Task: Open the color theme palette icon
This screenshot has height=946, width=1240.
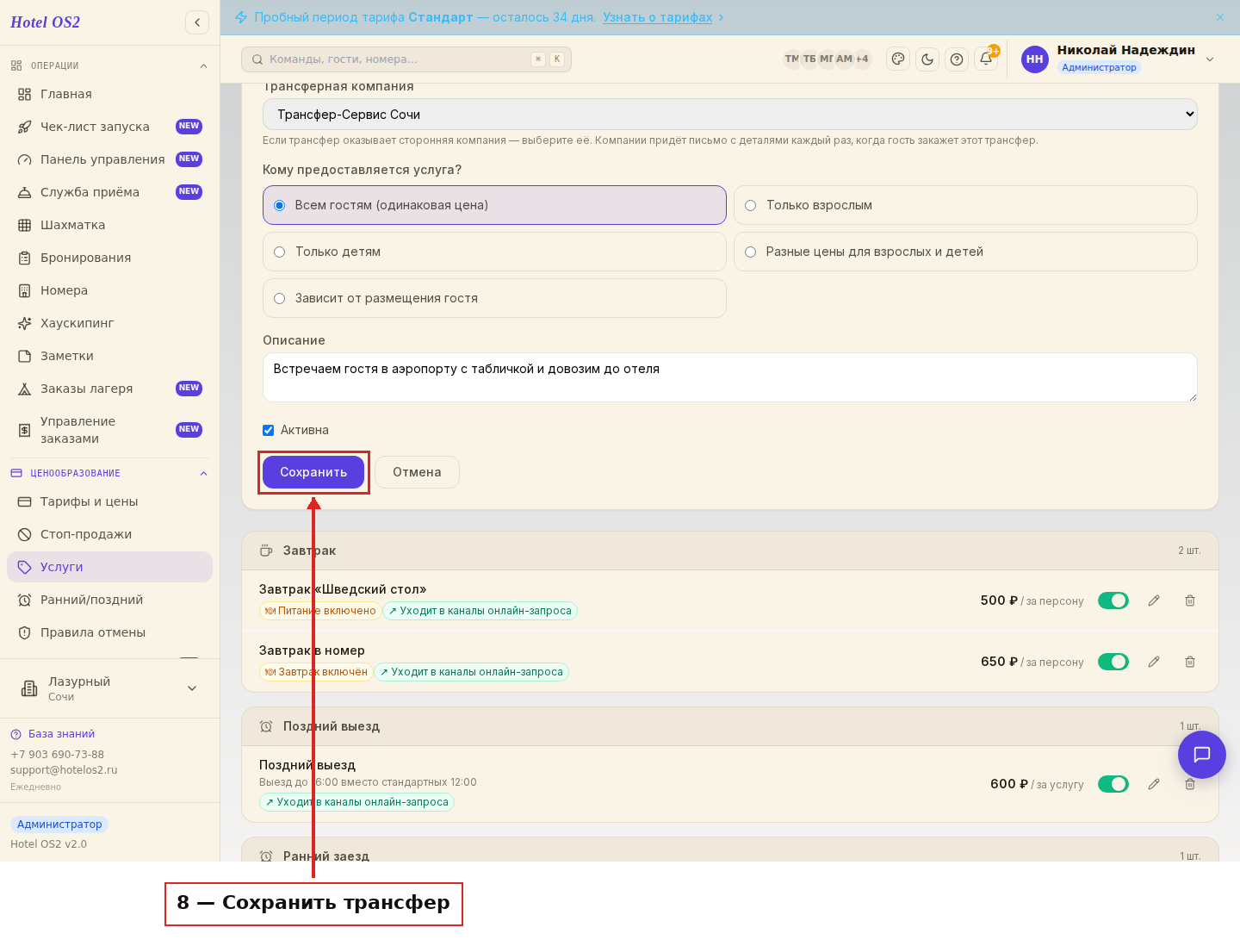Action: click(898, 59)
